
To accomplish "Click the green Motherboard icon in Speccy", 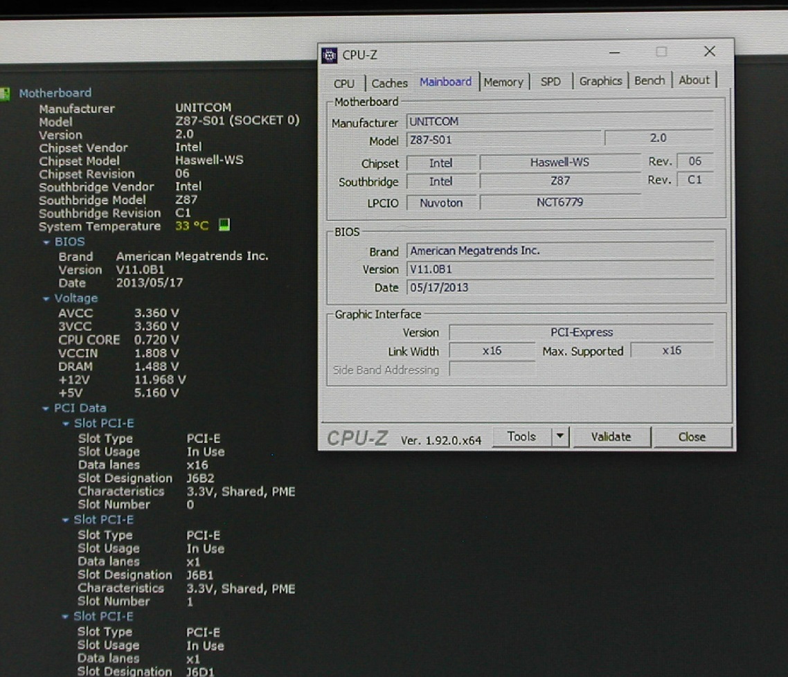I will pos(5,93).
